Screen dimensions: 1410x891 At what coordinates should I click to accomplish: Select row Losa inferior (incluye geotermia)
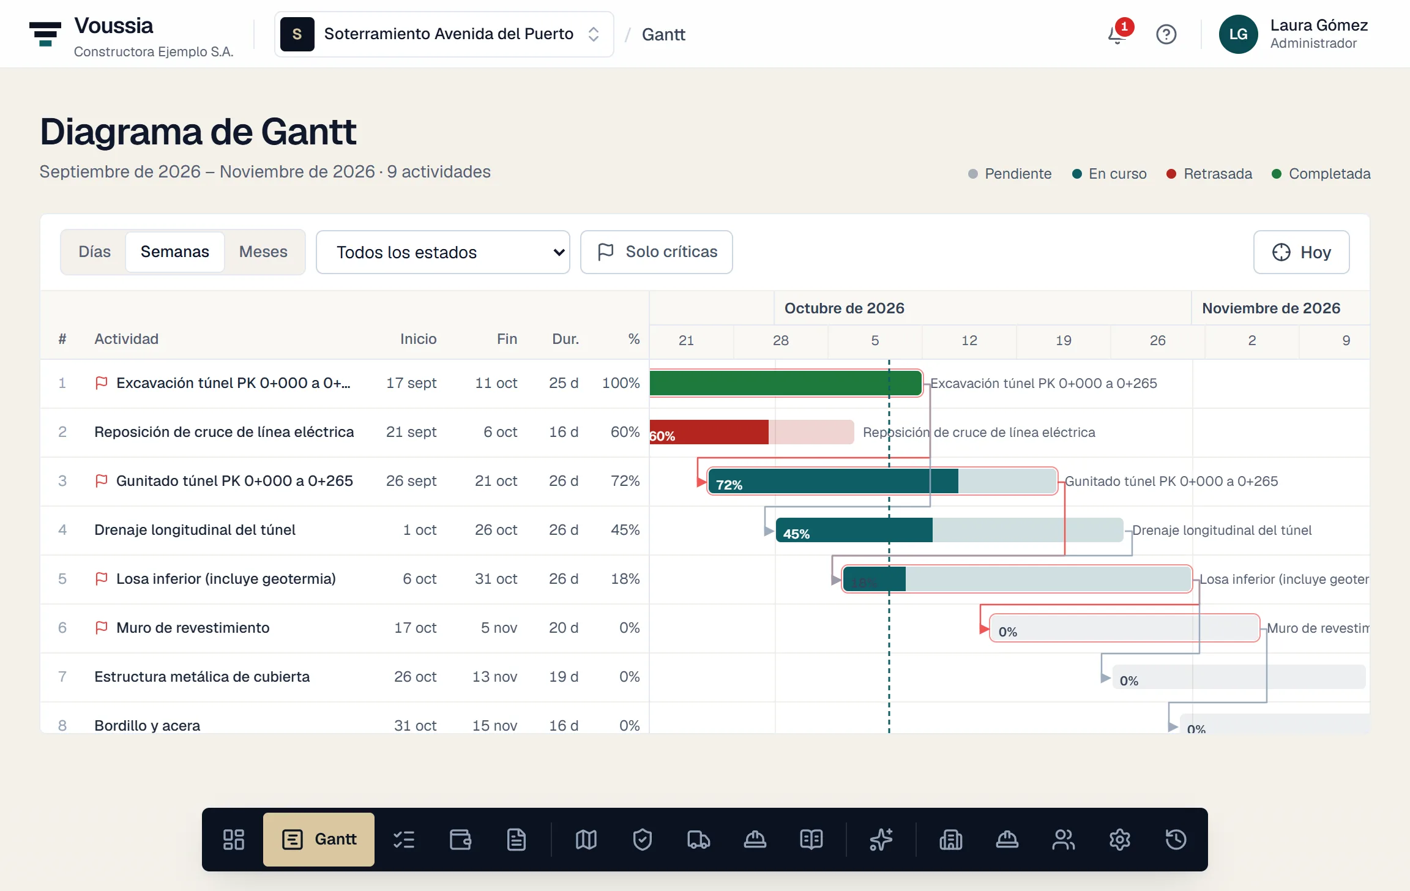point(345,579)
